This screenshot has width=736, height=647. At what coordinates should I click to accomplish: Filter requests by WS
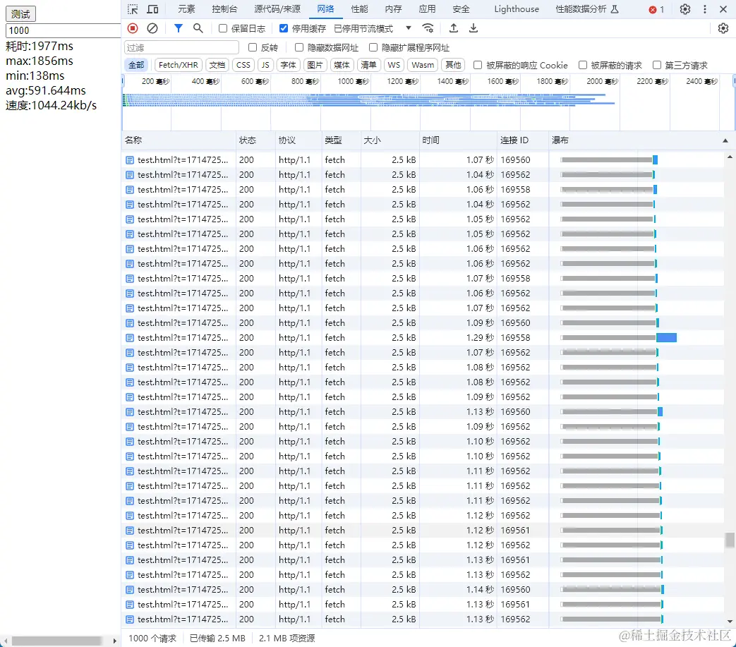pyautogui.click(x=394, y=65)
